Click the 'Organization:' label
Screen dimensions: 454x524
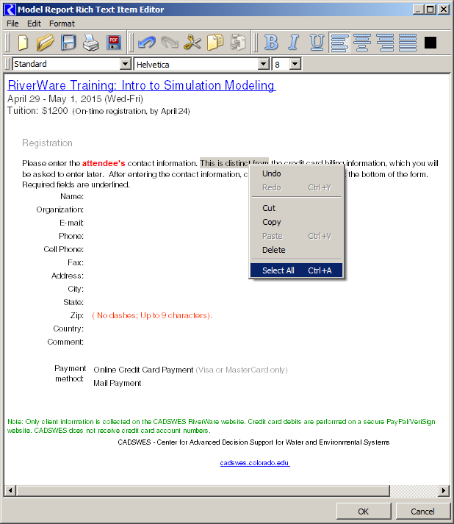[60, 209]
